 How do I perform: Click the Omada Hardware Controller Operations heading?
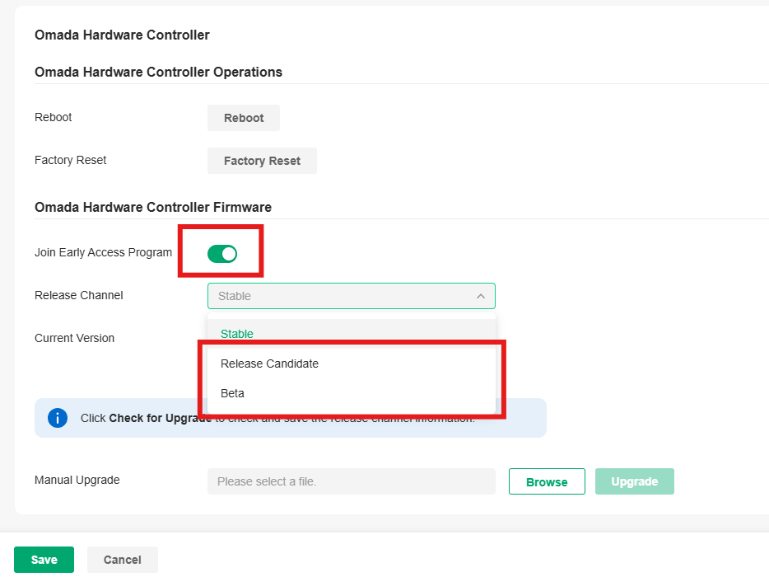coord(158,73)
